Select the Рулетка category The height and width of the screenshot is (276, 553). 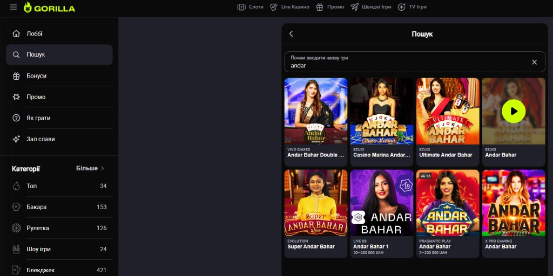pos(38,228)
